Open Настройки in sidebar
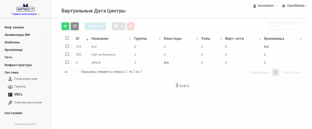 (13, 113)
